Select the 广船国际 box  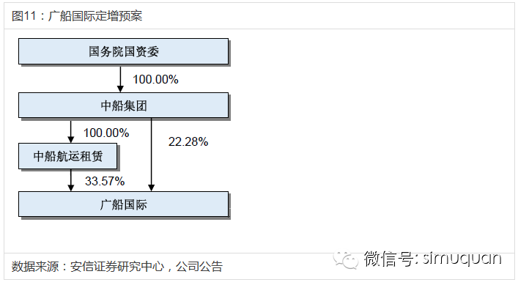coord(124,204)
